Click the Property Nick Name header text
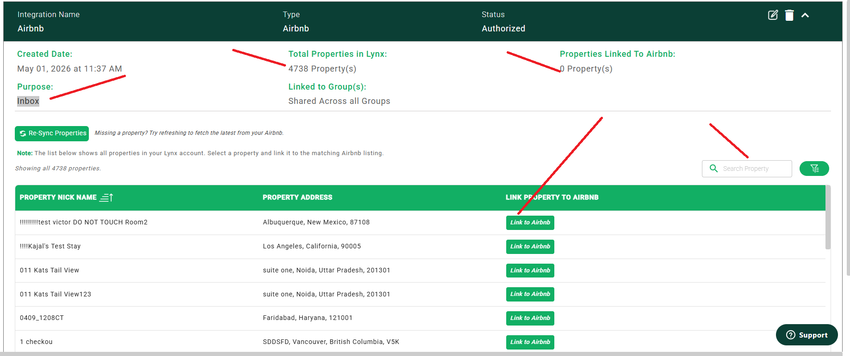The image size is (850, 356). (x=58, y=198)
